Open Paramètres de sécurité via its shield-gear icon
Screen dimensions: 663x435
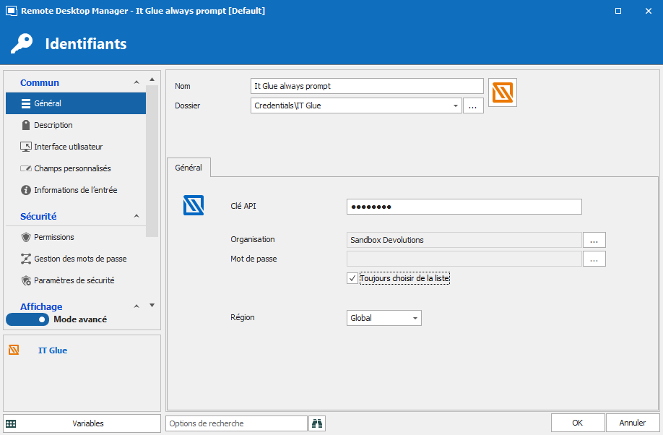coord(26,280)
